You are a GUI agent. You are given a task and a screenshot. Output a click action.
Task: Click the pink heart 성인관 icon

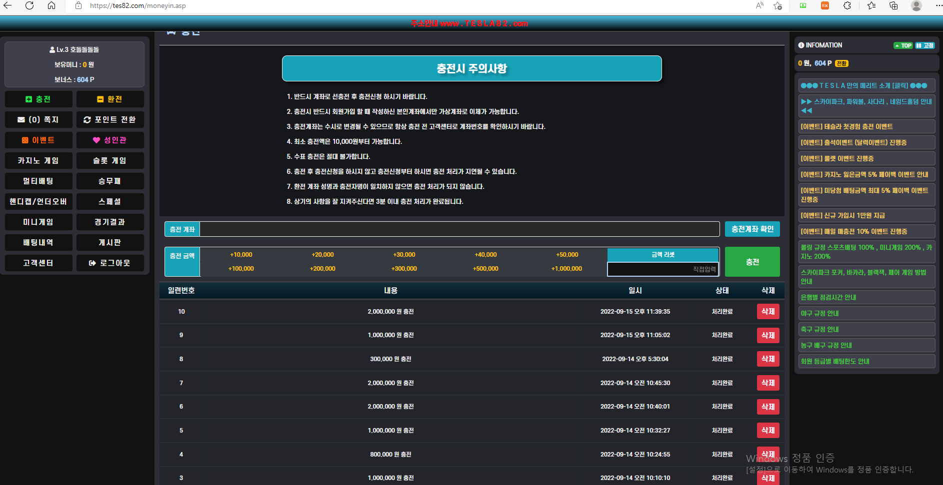(96, 140)
